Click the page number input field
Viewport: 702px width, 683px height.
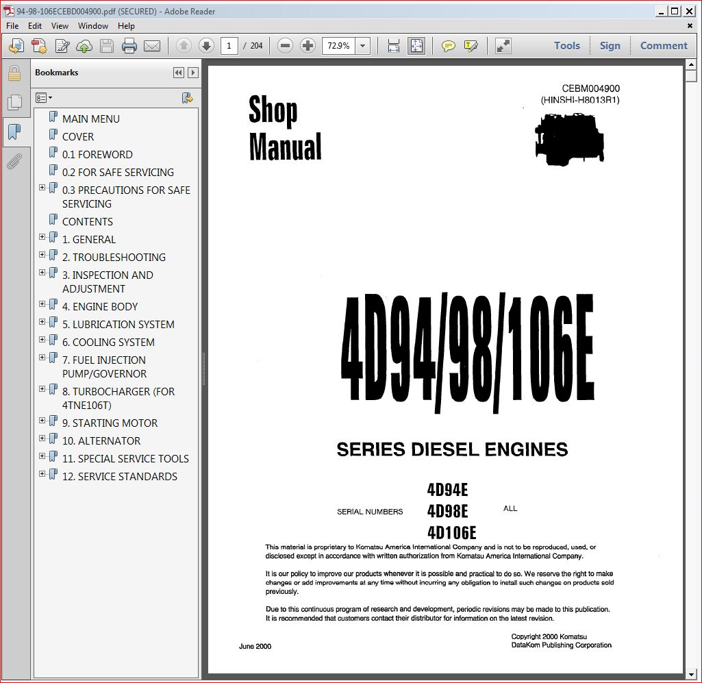(229, 46)
